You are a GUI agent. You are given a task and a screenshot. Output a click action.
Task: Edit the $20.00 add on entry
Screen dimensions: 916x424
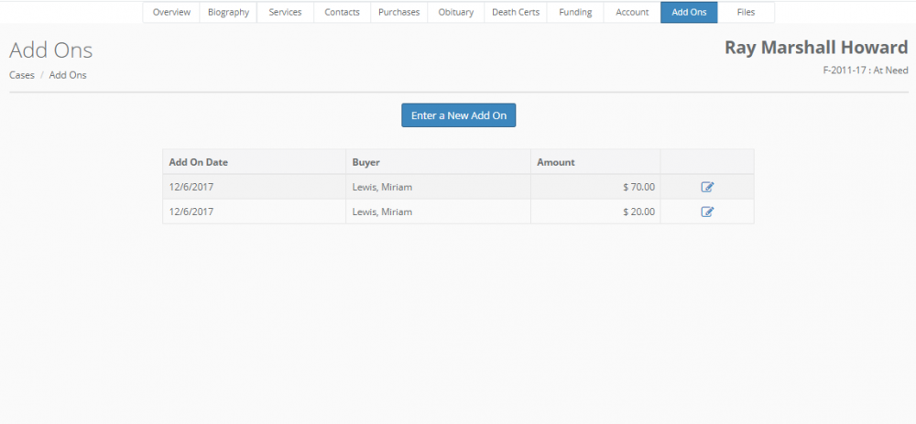coord(707,212)
